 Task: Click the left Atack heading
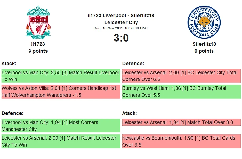click(x=9, y=63)
